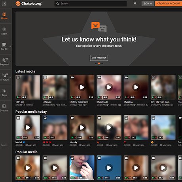Open the Tags icon in the sidebar

4,91
